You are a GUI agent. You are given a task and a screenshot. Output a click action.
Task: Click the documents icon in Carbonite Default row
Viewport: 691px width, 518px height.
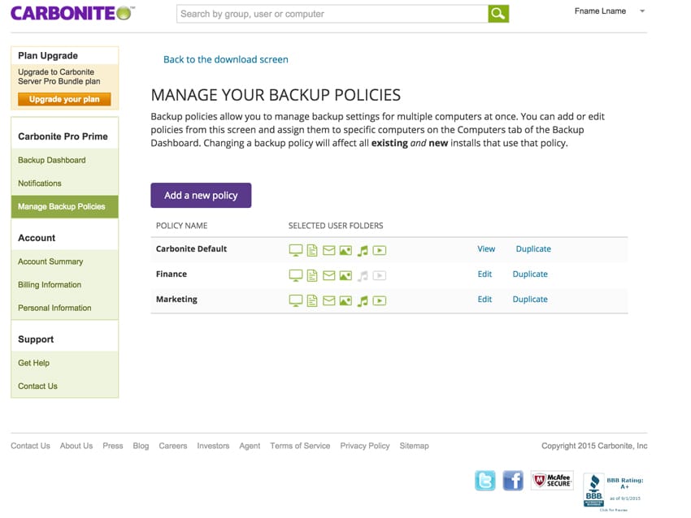tap(312, 250)
